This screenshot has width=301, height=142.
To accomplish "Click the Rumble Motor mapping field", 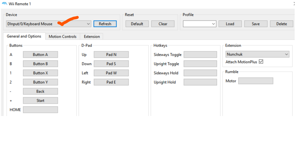I will pos(256,81).
